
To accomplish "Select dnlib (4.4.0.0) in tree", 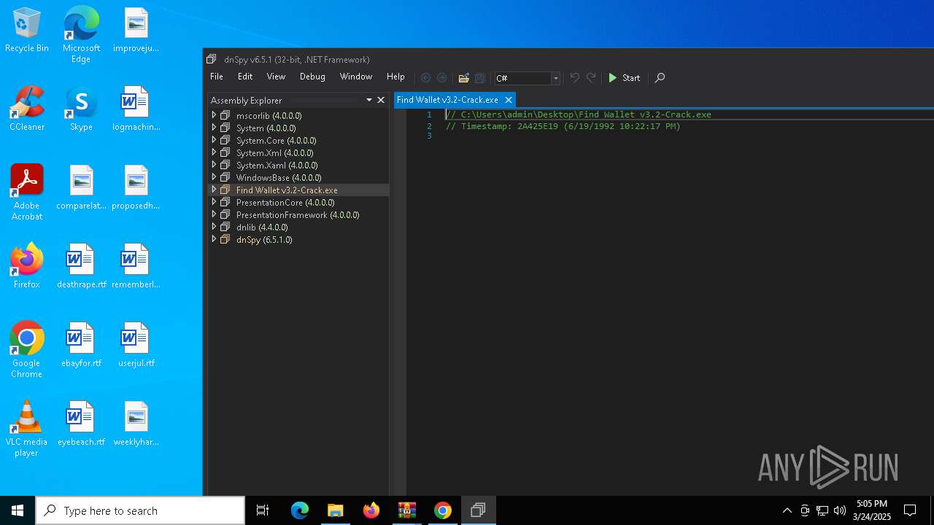I will [x=262, y=227].
